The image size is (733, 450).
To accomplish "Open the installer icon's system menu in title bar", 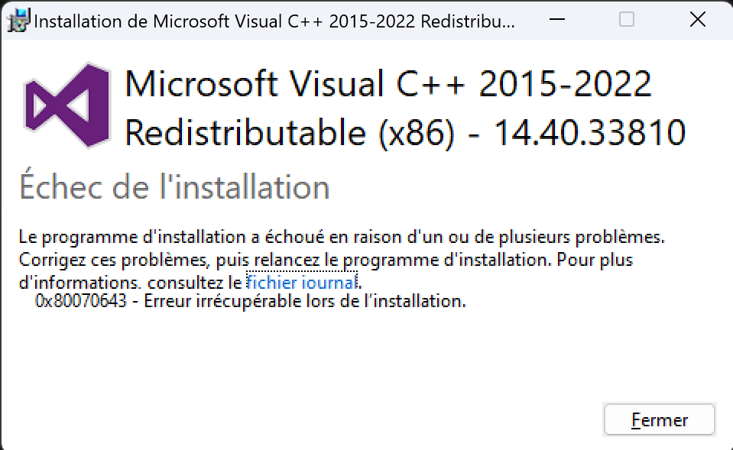I will (x=18, y=21).
